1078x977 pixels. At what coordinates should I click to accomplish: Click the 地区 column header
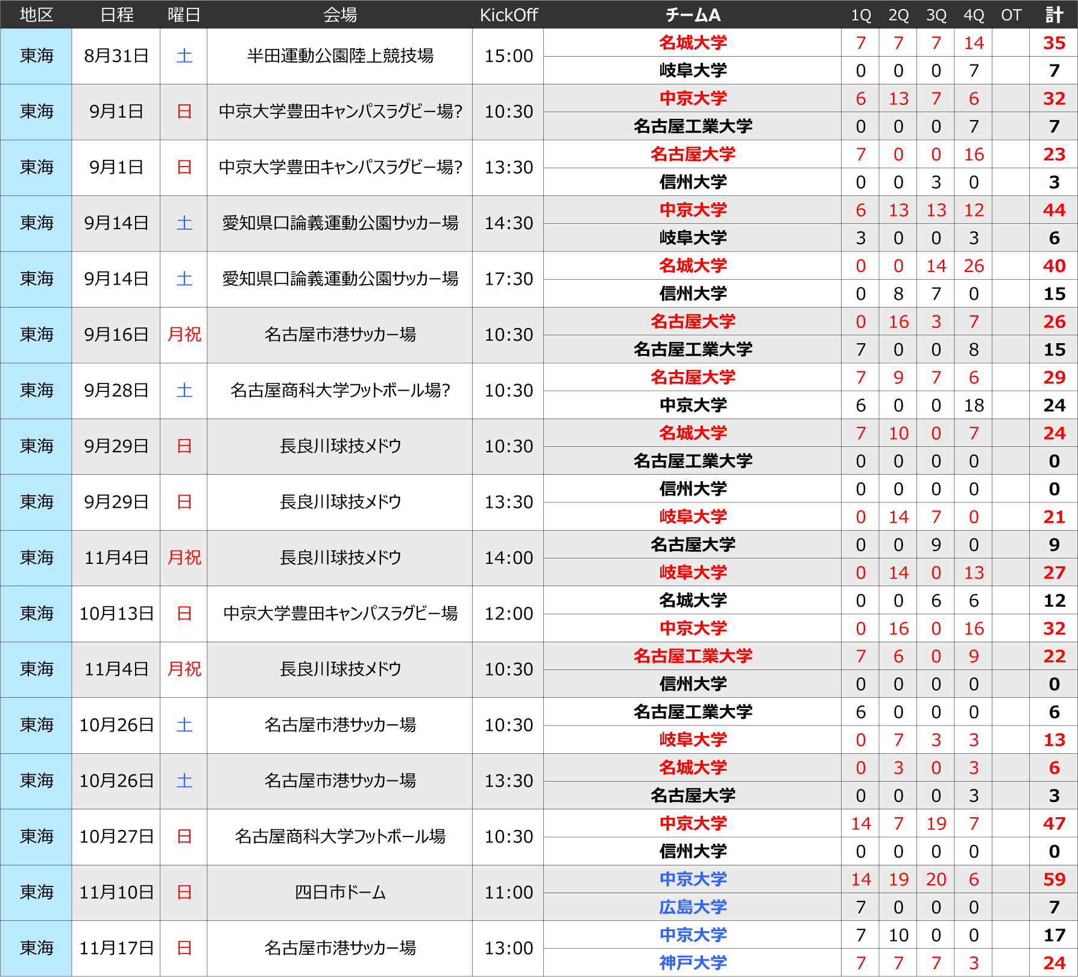click(36, 14)
